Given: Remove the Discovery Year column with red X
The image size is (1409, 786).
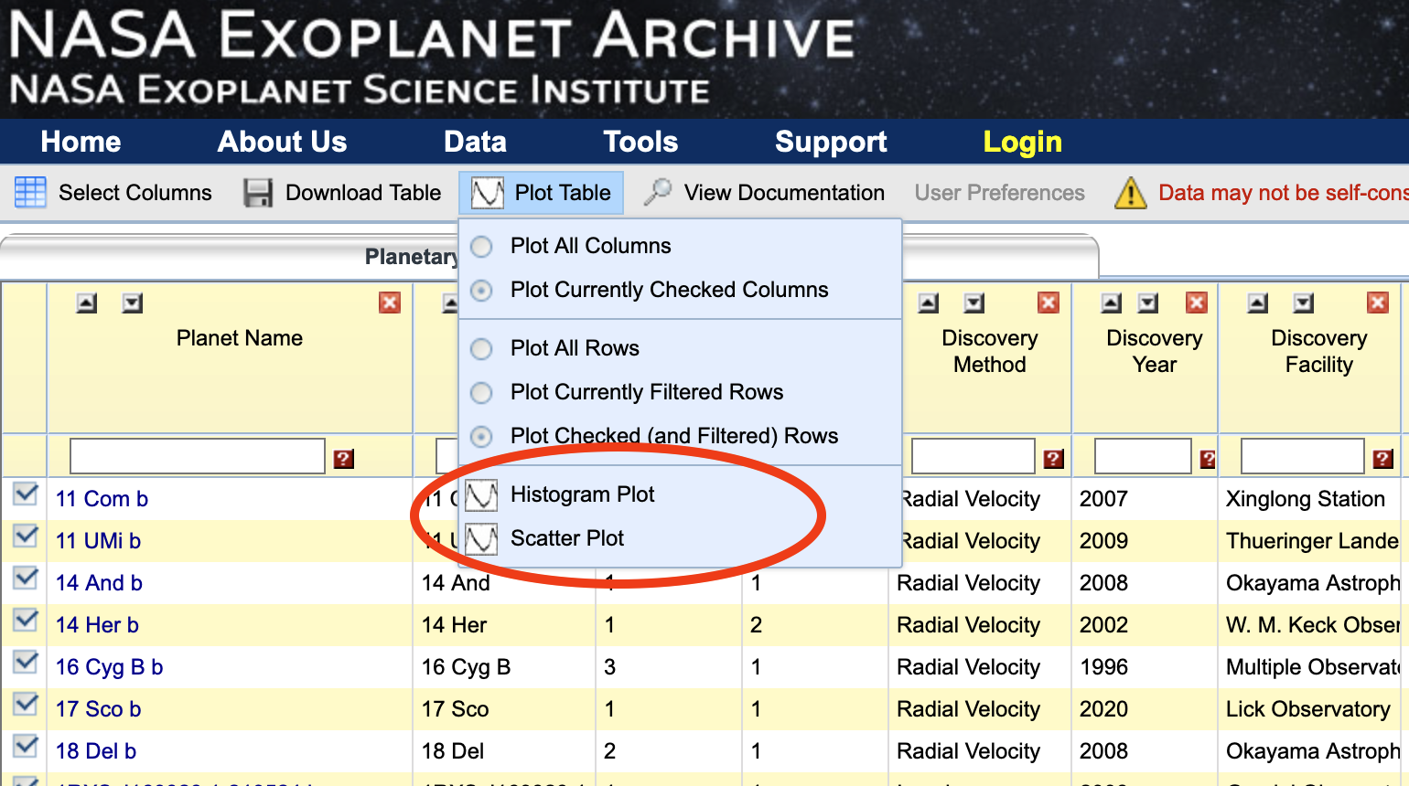Looking at the screenshot, I should 1196,303.
